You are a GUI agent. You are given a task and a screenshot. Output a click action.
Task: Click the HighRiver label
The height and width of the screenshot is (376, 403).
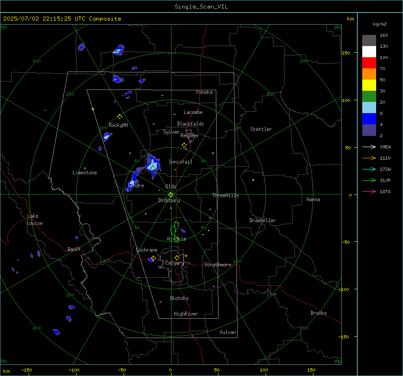click(186, 314)
